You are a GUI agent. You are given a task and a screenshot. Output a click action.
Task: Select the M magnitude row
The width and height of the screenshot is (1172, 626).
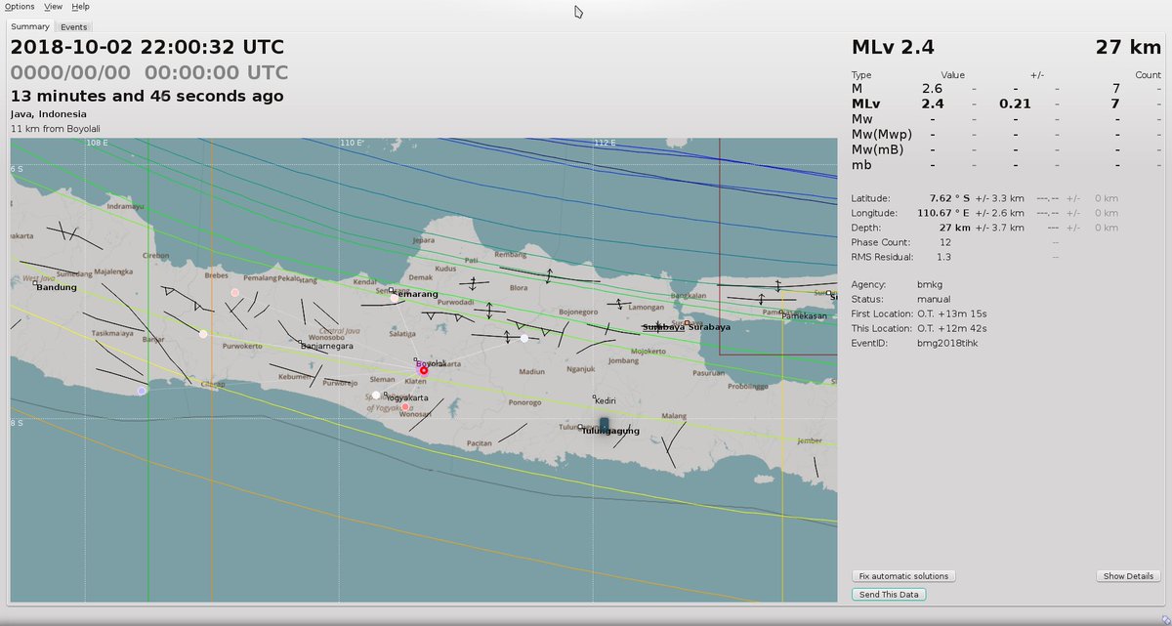click(1006, 89)
